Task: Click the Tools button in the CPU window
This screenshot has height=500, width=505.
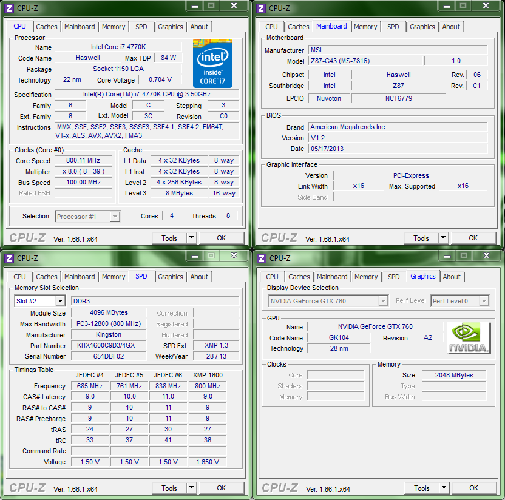Action: (169, 238)
